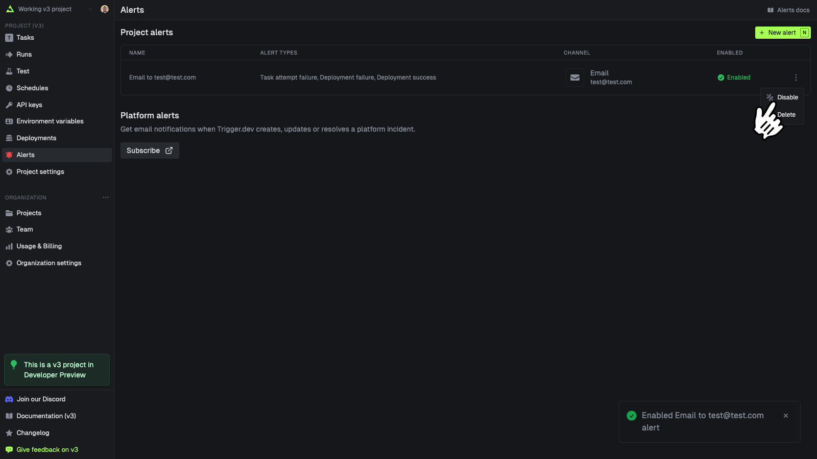Open API keys using the key icon
Image resolution: width=817 pixels, height=459 pixels.
(9, 105)
